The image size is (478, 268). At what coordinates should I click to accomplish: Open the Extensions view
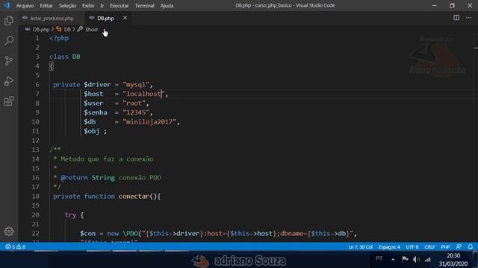pyautogui.click(x=9, y=101)
